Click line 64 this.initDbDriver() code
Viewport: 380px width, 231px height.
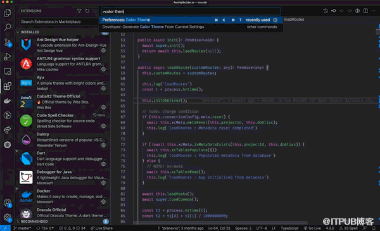(165, 100)
